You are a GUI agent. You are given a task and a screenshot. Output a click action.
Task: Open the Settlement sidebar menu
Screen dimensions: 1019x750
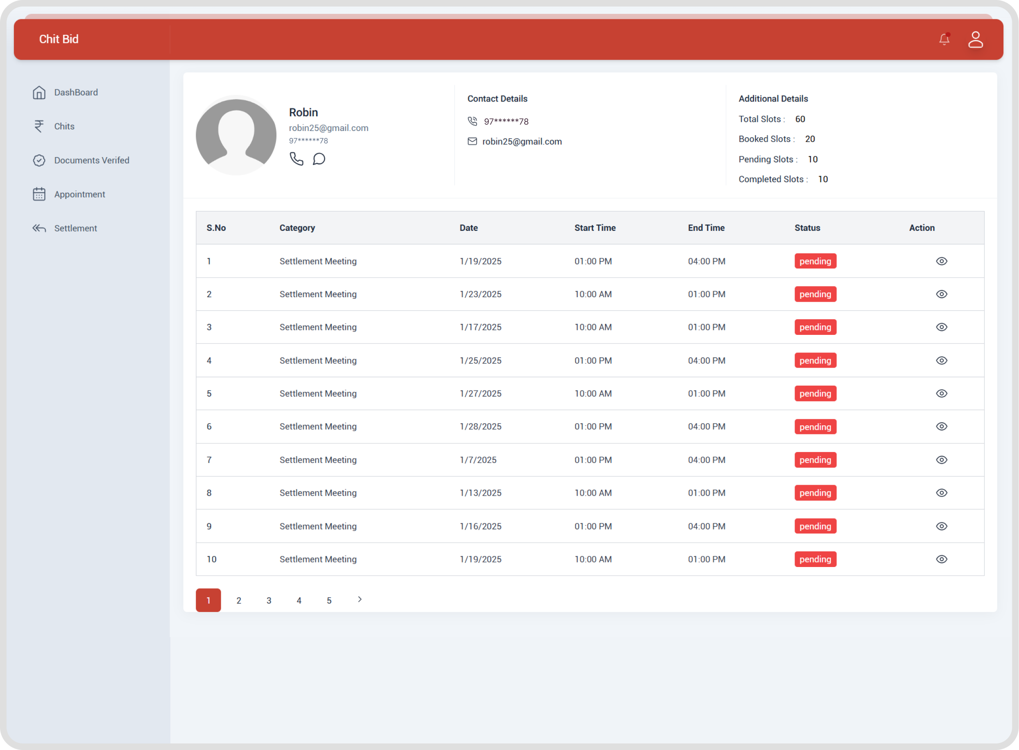click(x=75, y=228)
